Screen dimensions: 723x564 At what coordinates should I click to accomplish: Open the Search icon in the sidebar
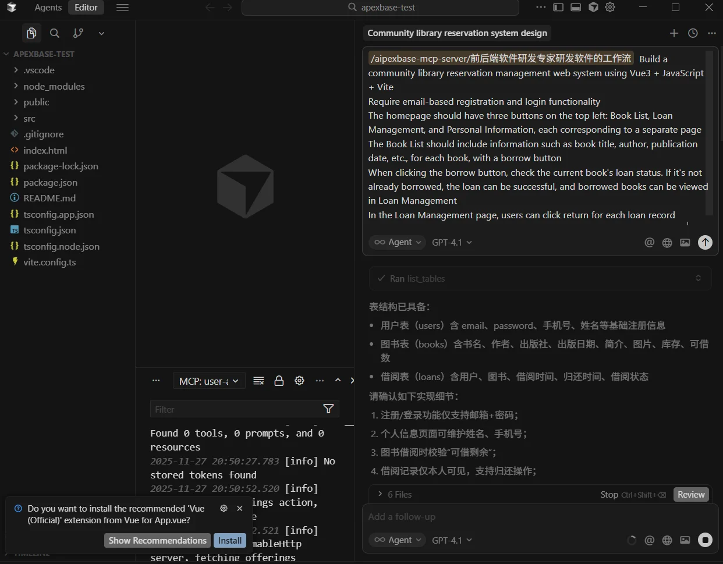tap(55, 34)
